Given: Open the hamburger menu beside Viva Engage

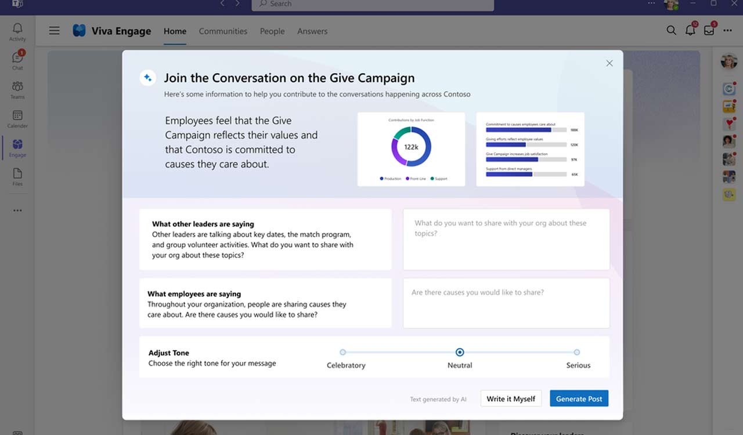Looking at the screenshot, I should click(54, 30).
